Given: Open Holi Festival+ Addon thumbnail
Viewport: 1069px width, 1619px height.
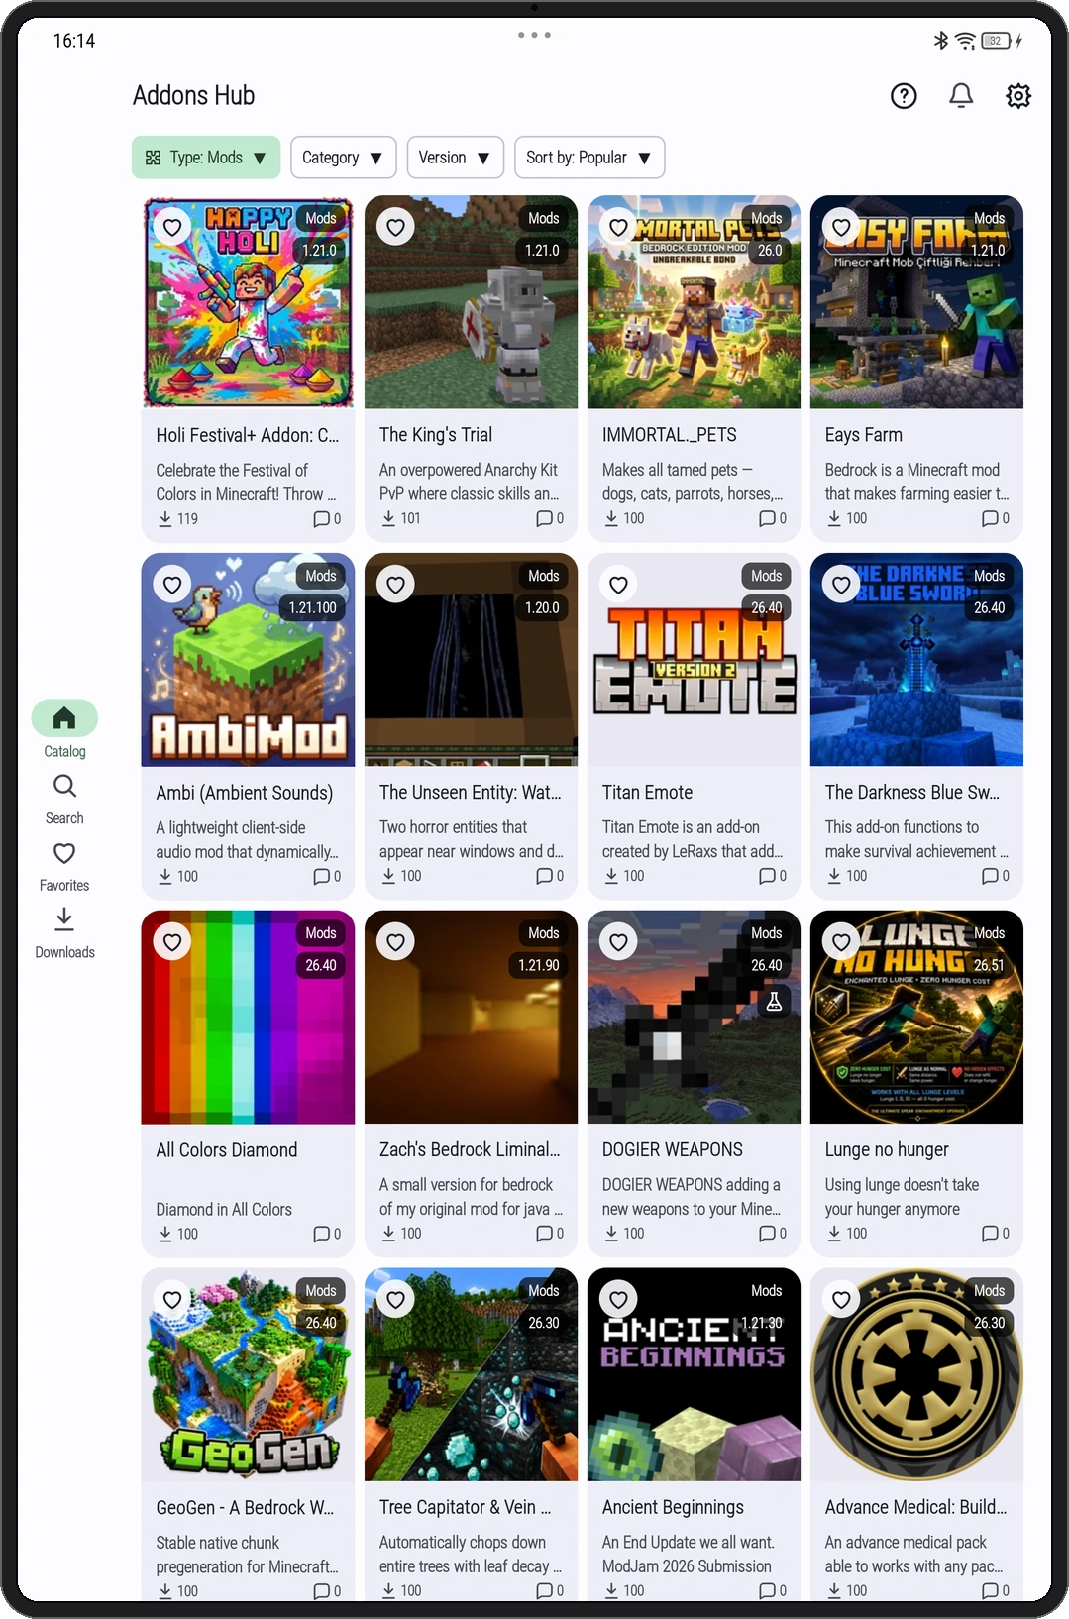Looking at the screenshot, I should pyautogui.click(x=248, y=302).
